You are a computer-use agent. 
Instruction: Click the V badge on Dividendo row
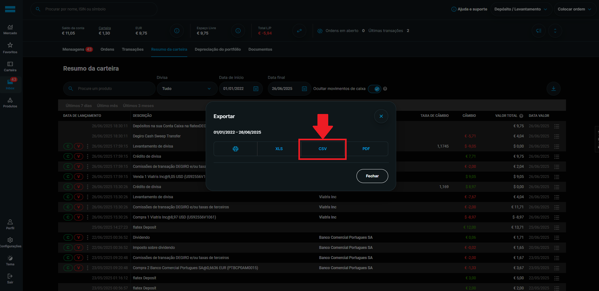click(78, 237)
